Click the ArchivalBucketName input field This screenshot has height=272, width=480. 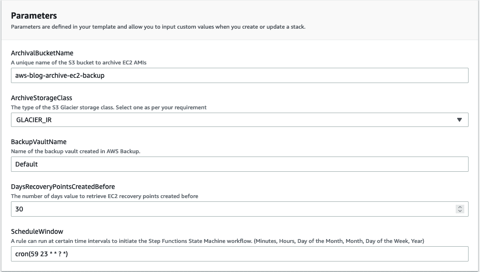pos(240,75)
